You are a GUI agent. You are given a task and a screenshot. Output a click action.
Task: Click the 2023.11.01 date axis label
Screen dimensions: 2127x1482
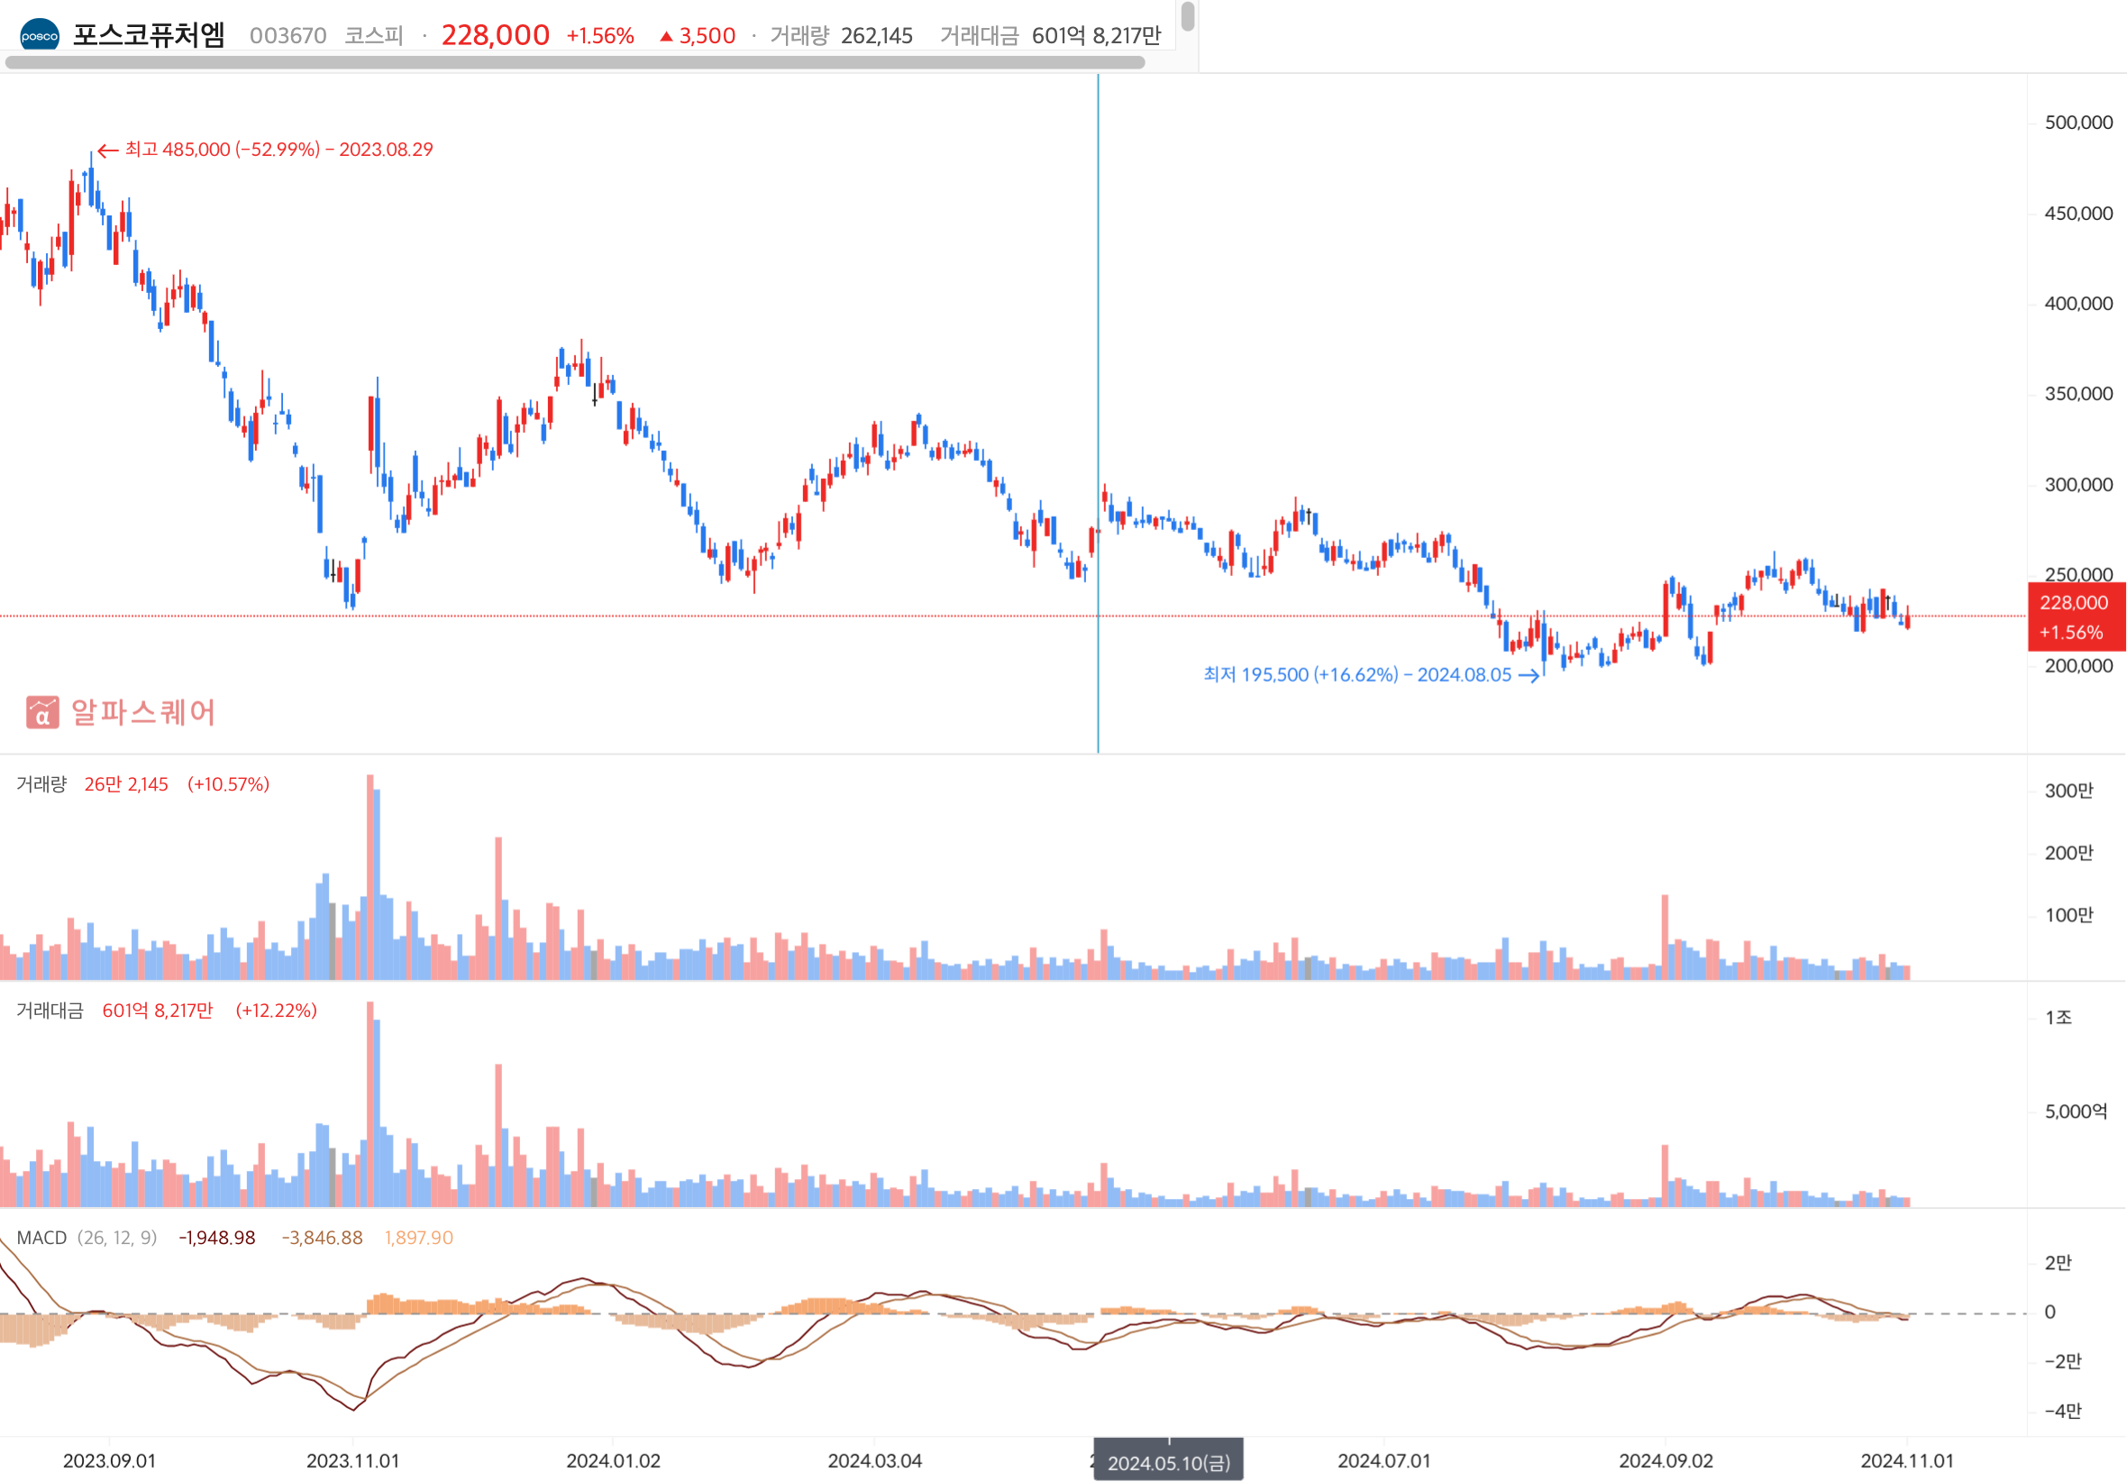[x=353, y=1461]
